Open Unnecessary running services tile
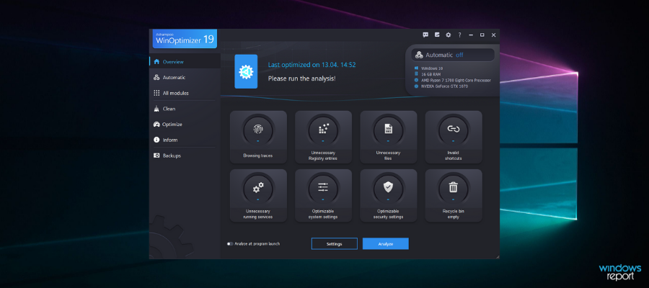The width and height of the screenshot is (649, 288). tap(258, 195)
